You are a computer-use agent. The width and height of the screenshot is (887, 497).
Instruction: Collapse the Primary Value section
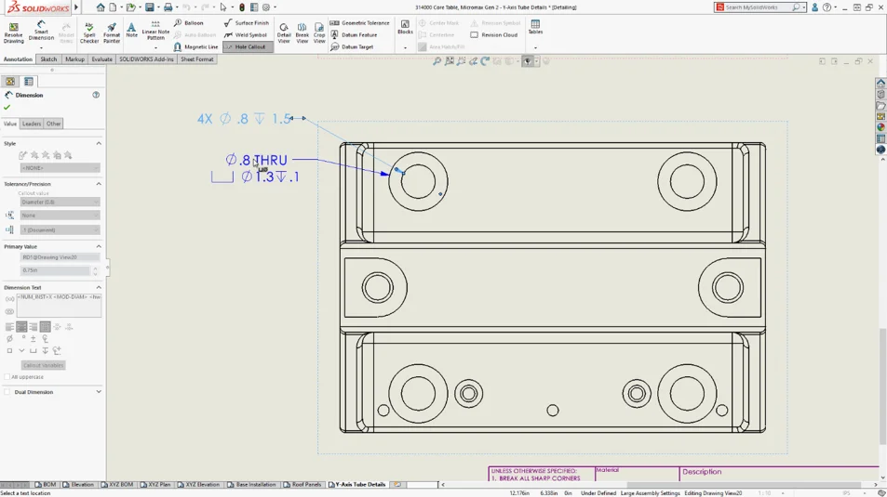pos(99,247)
